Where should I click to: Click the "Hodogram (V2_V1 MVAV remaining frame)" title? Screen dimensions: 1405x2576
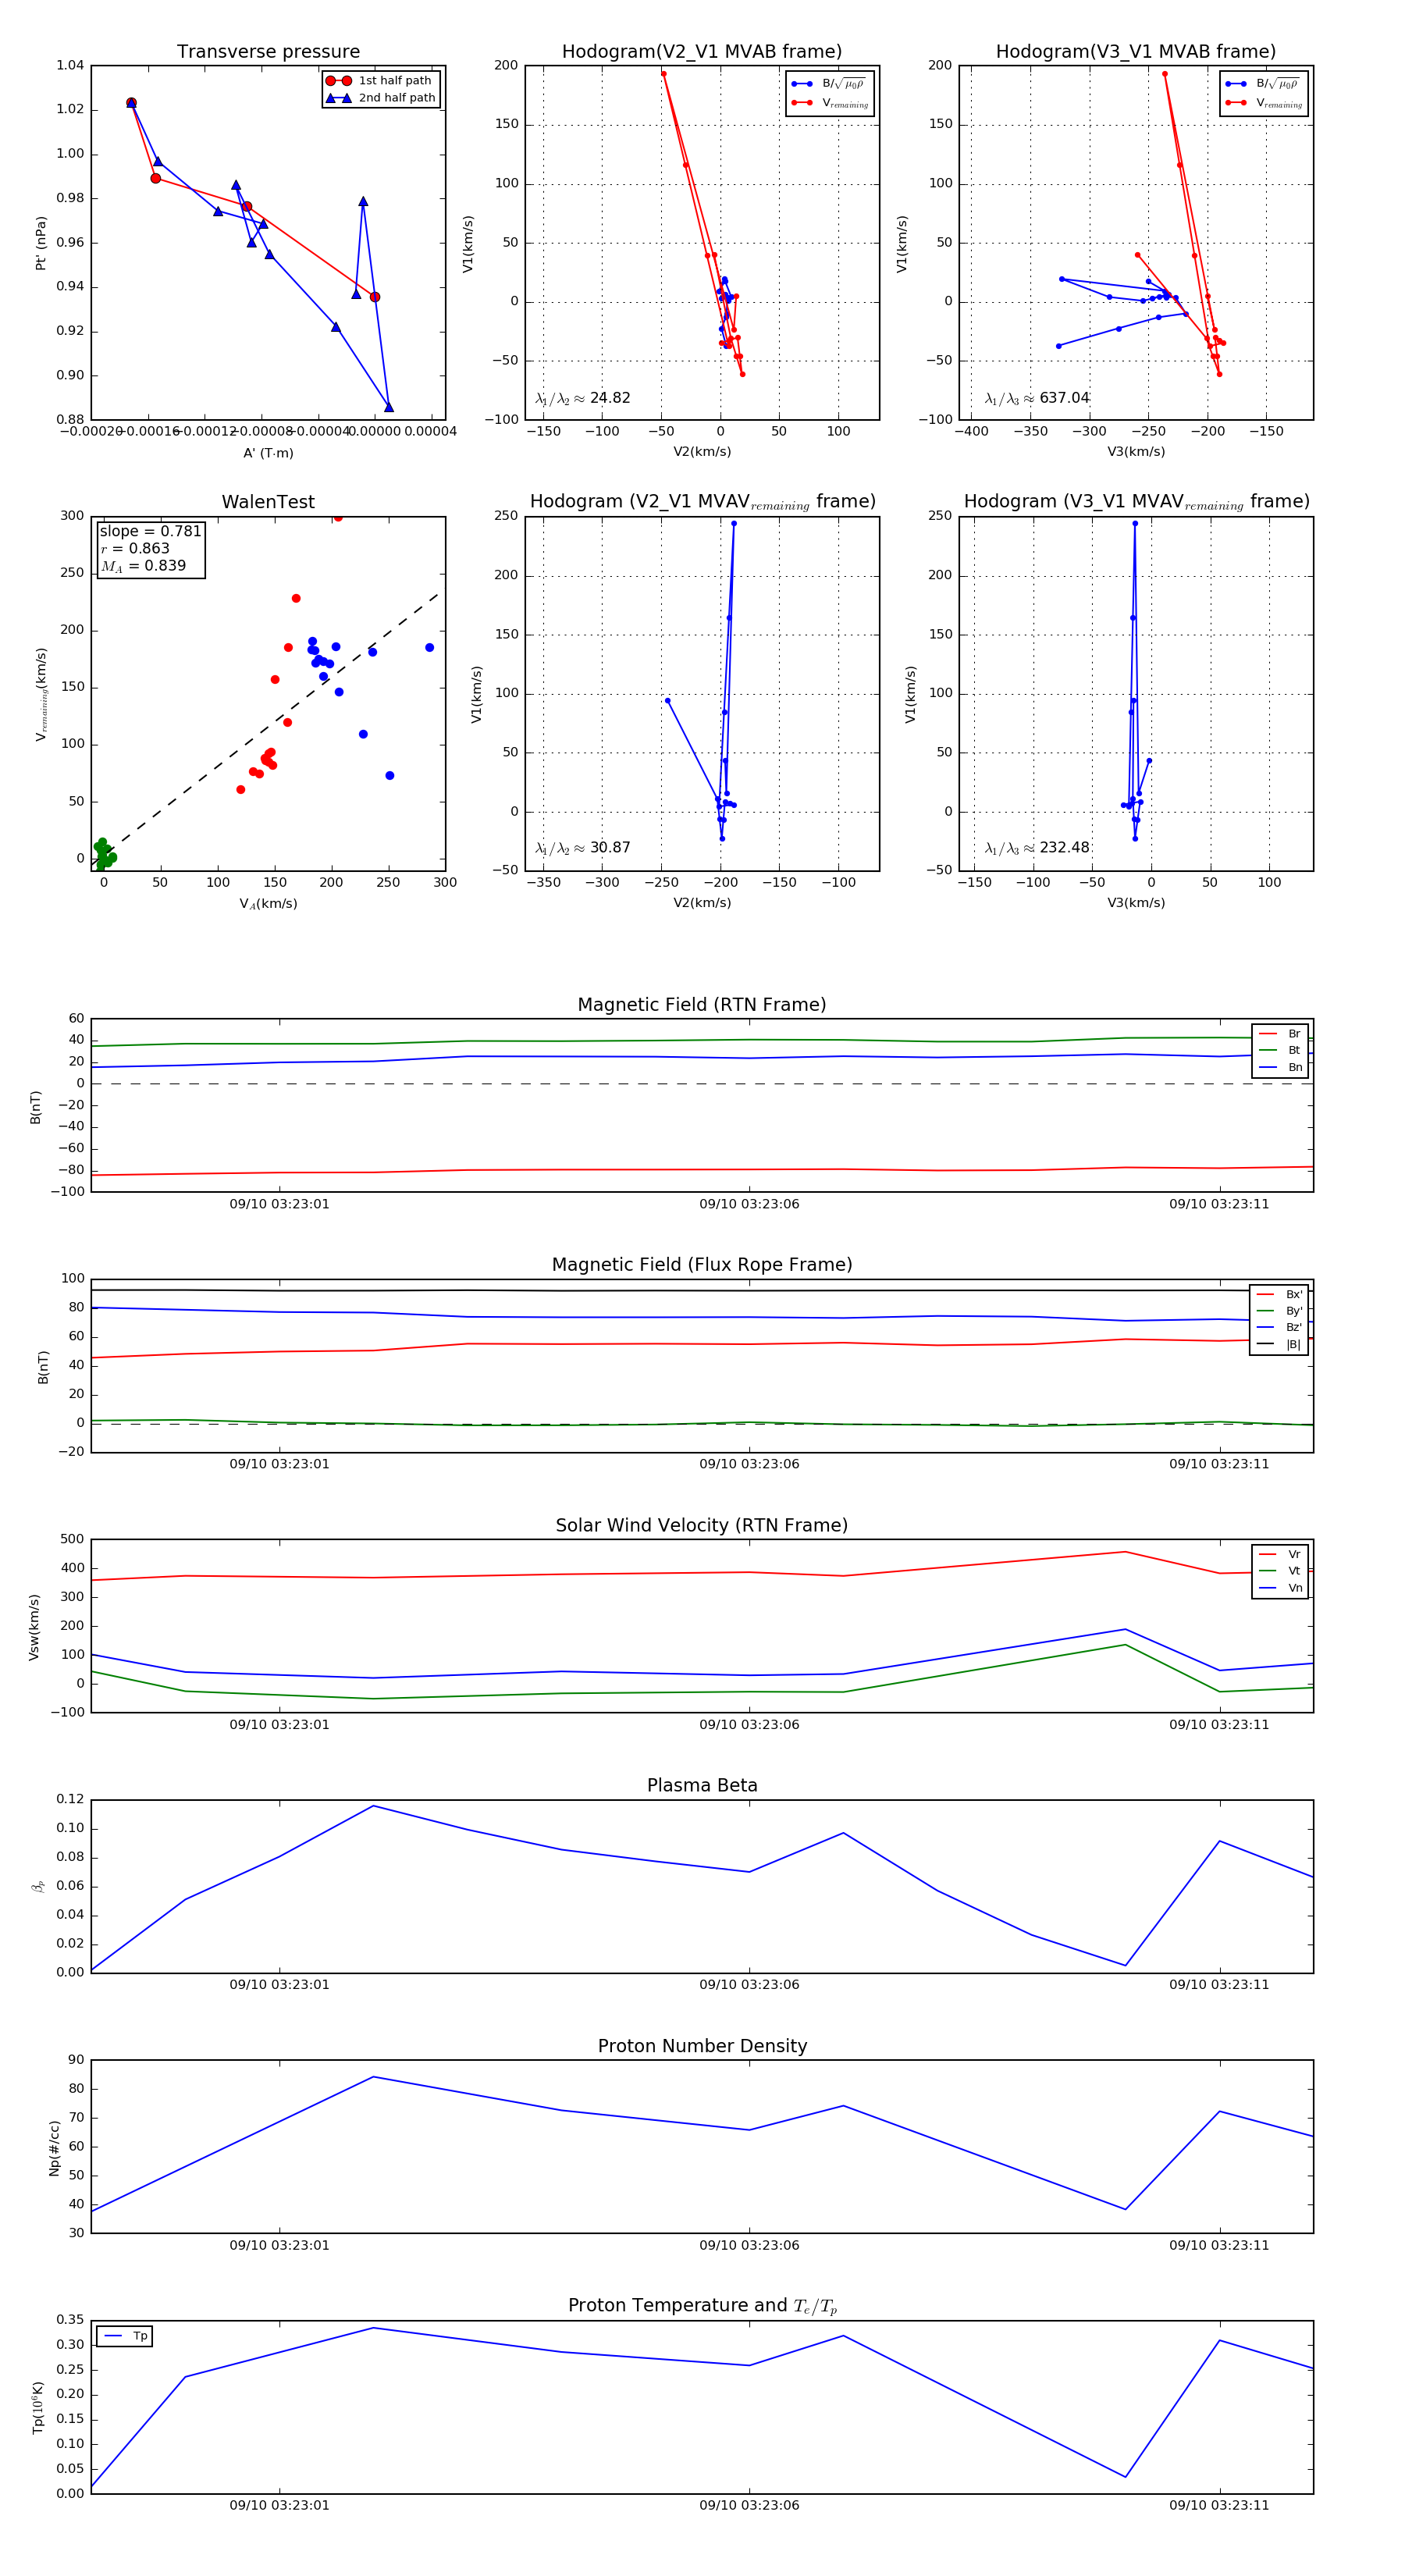(702, 502)
